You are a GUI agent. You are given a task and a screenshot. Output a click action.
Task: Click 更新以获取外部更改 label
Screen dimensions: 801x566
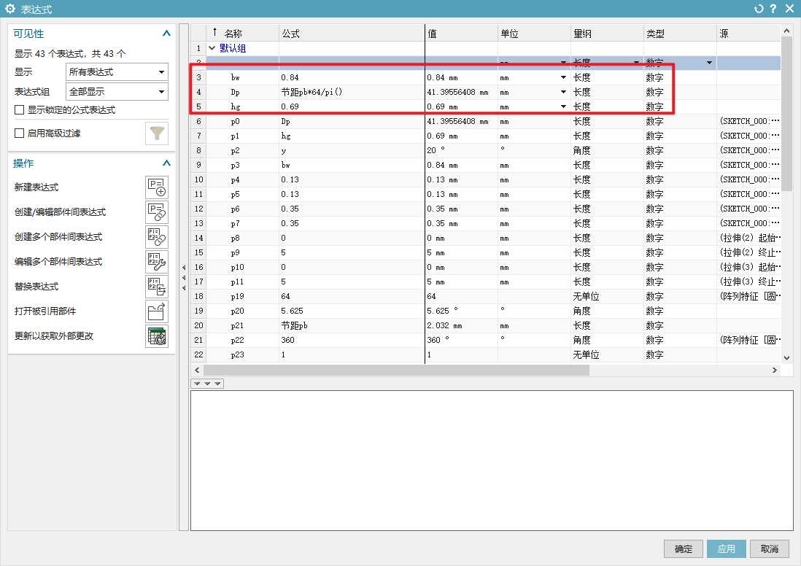click(54, 336)
